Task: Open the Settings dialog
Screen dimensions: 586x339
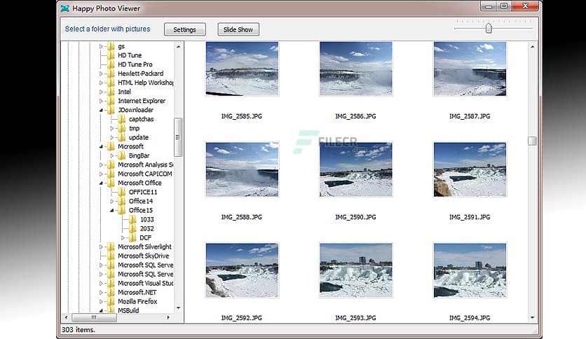Action: [x=185, y=29]
